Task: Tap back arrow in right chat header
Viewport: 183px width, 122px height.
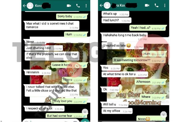Action: click(101, 5)
